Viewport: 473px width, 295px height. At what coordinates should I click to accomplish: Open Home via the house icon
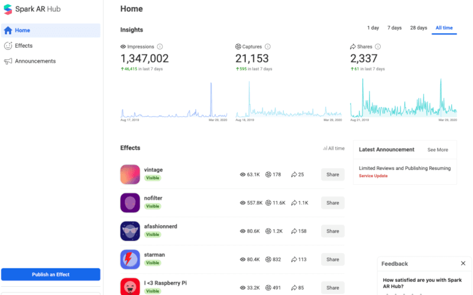point(8,31)
